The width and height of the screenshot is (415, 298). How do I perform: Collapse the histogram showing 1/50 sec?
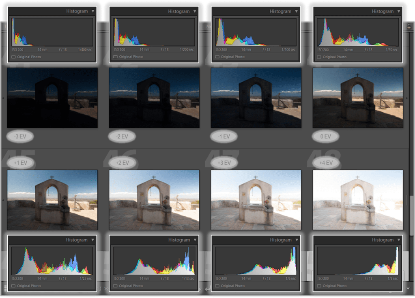point(398,11)
